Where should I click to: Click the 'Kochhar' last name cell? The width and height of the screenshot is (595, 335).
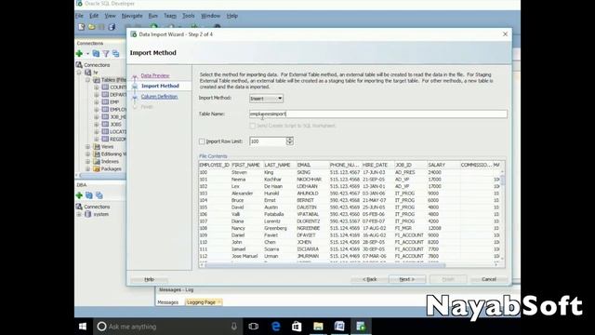[x=272, y=180]
